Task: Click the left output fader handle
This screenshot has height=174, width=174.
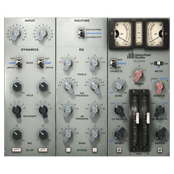Action: coord(137,118)
